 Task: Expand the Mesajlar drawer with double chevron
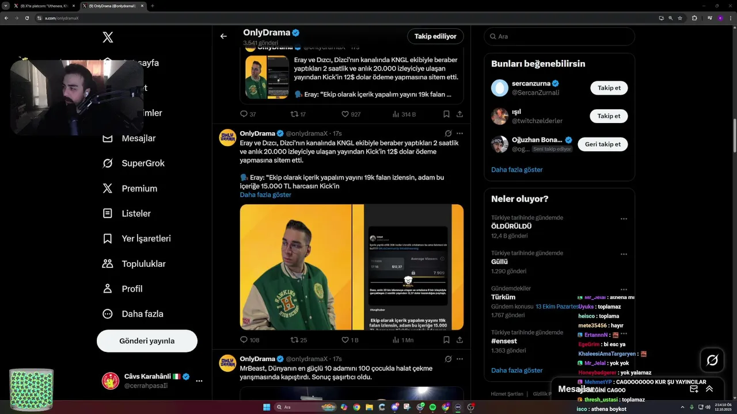(709, 389)
